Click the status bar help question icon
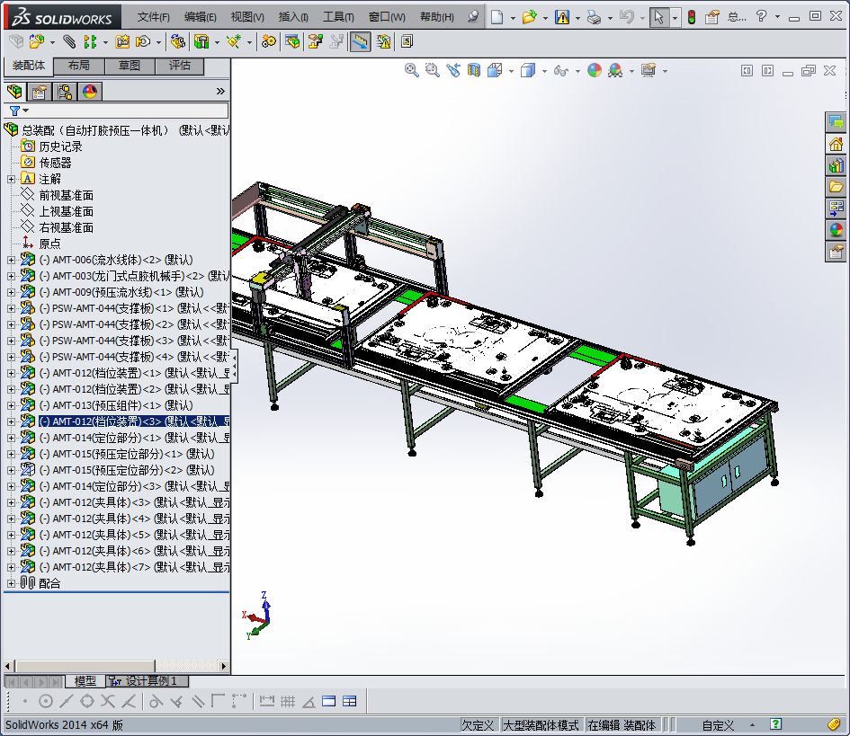This screenshot has width=850, height=736. [x=775, y=724]
